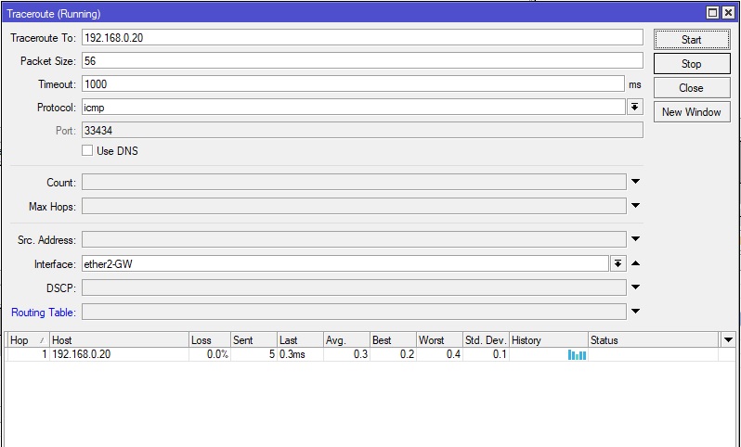
Task: Sort by the Host column header
Action: [x=119, y=339]
